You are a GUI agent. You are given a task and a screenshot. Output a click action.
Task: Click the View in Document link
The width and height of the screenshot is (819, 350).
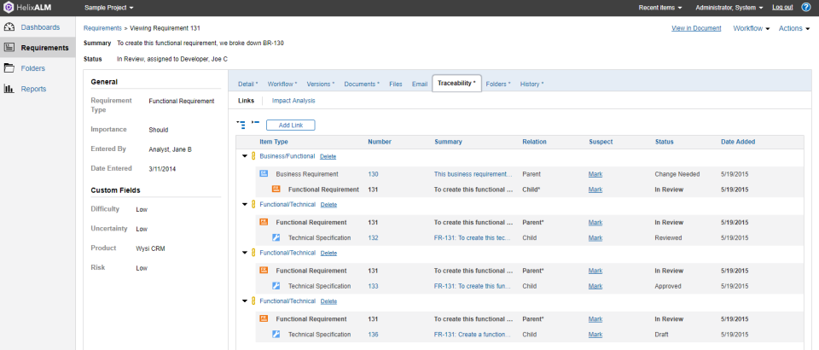point(696,28)
